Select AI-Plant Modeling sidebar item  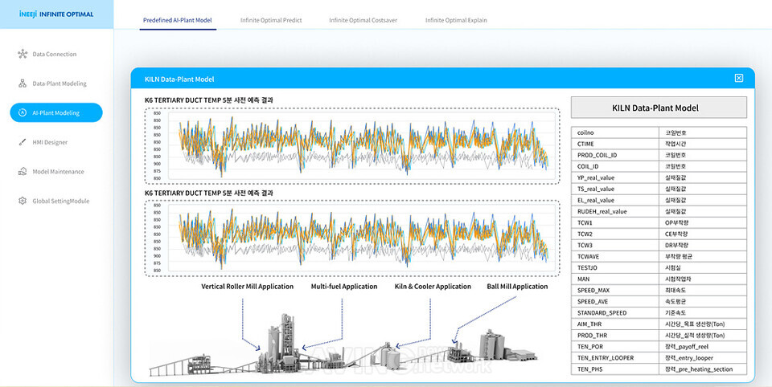(56, 112)
